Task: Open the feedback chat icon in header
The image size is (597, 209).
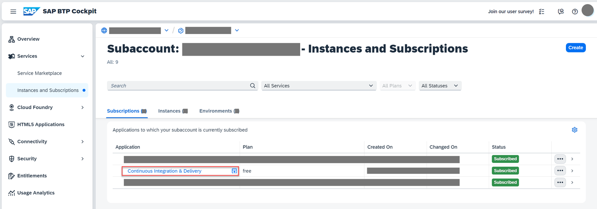Action: tap(561, 12)
